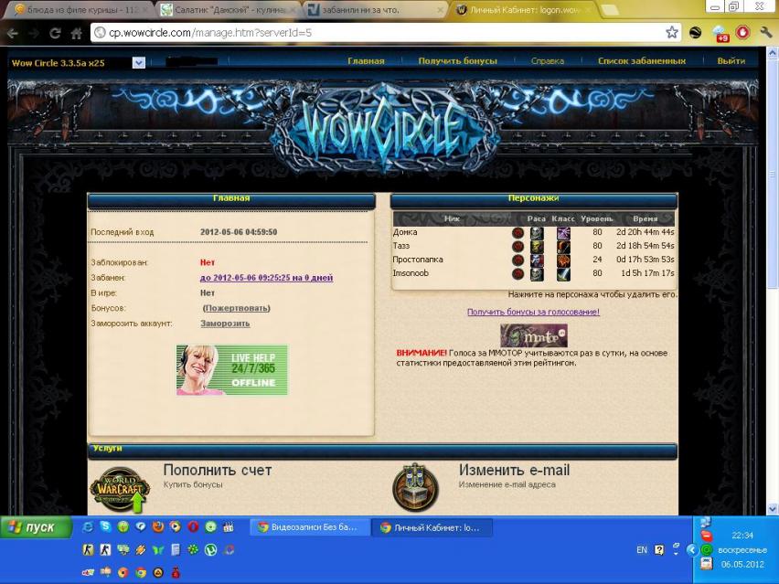The image size is (779, 584).
Task: Click the mailbox icon for Изменить e-mail
Action: tap(415, 489)
